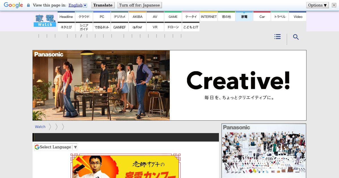
Task: Select the 家電 tab
Action: point(244,16)
